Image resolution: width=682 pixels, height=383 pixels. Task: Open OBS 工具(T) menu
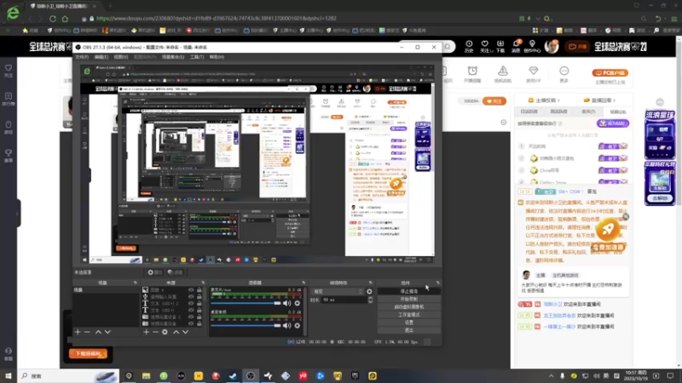[x=197, y=57]
